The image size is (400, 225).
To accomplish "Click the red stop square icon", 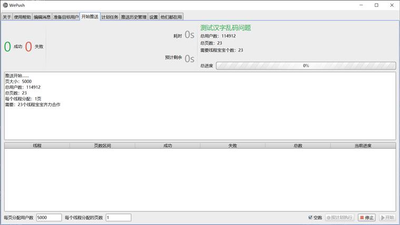I will [362, 218].
